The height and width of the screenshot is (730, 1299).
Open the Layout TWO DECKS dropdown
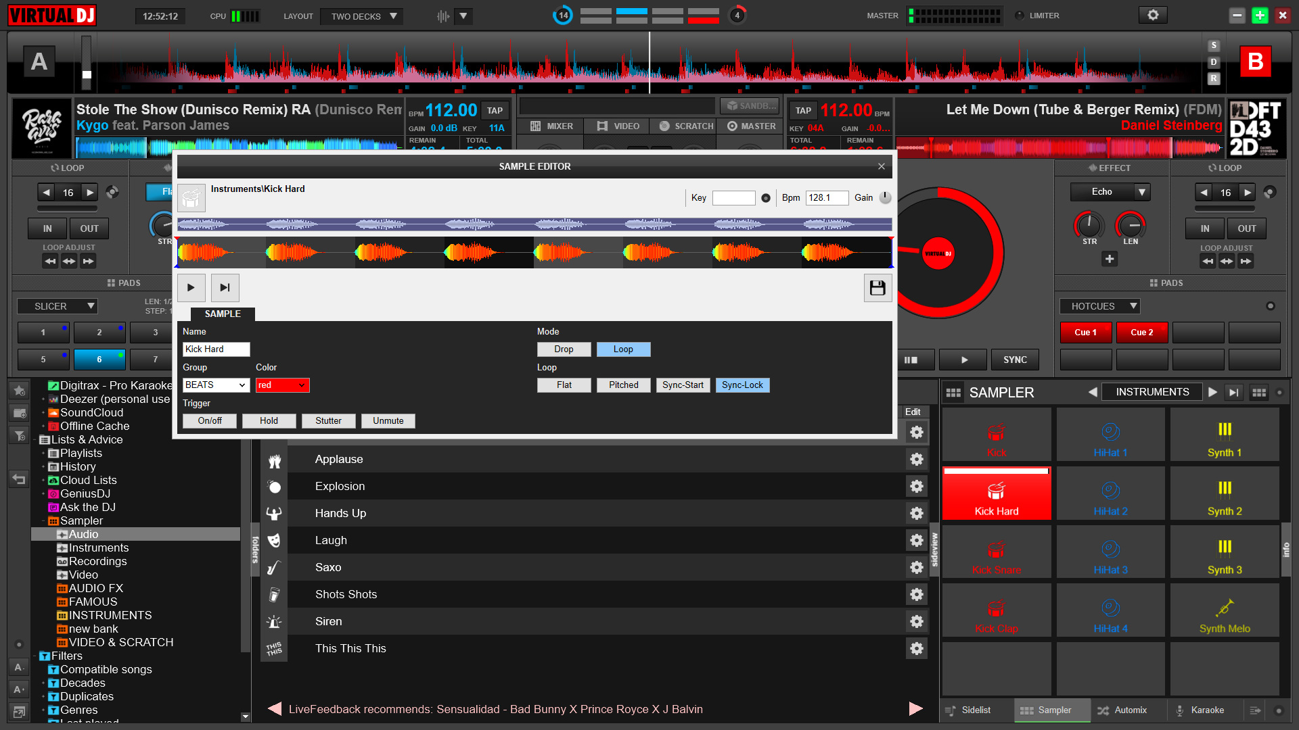pyautogui.click(x=362, y=16)
